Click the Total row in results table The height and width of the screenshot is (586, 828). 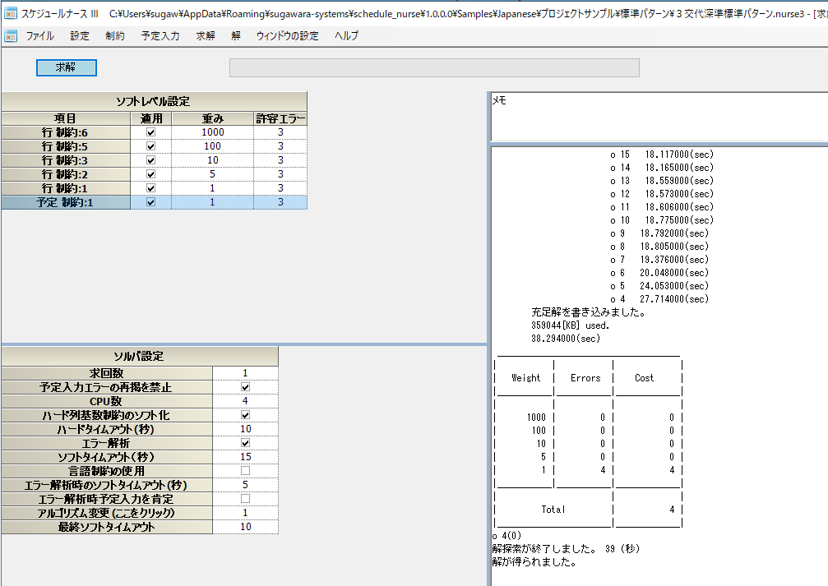pyautogui.click(x=588, y=510)
